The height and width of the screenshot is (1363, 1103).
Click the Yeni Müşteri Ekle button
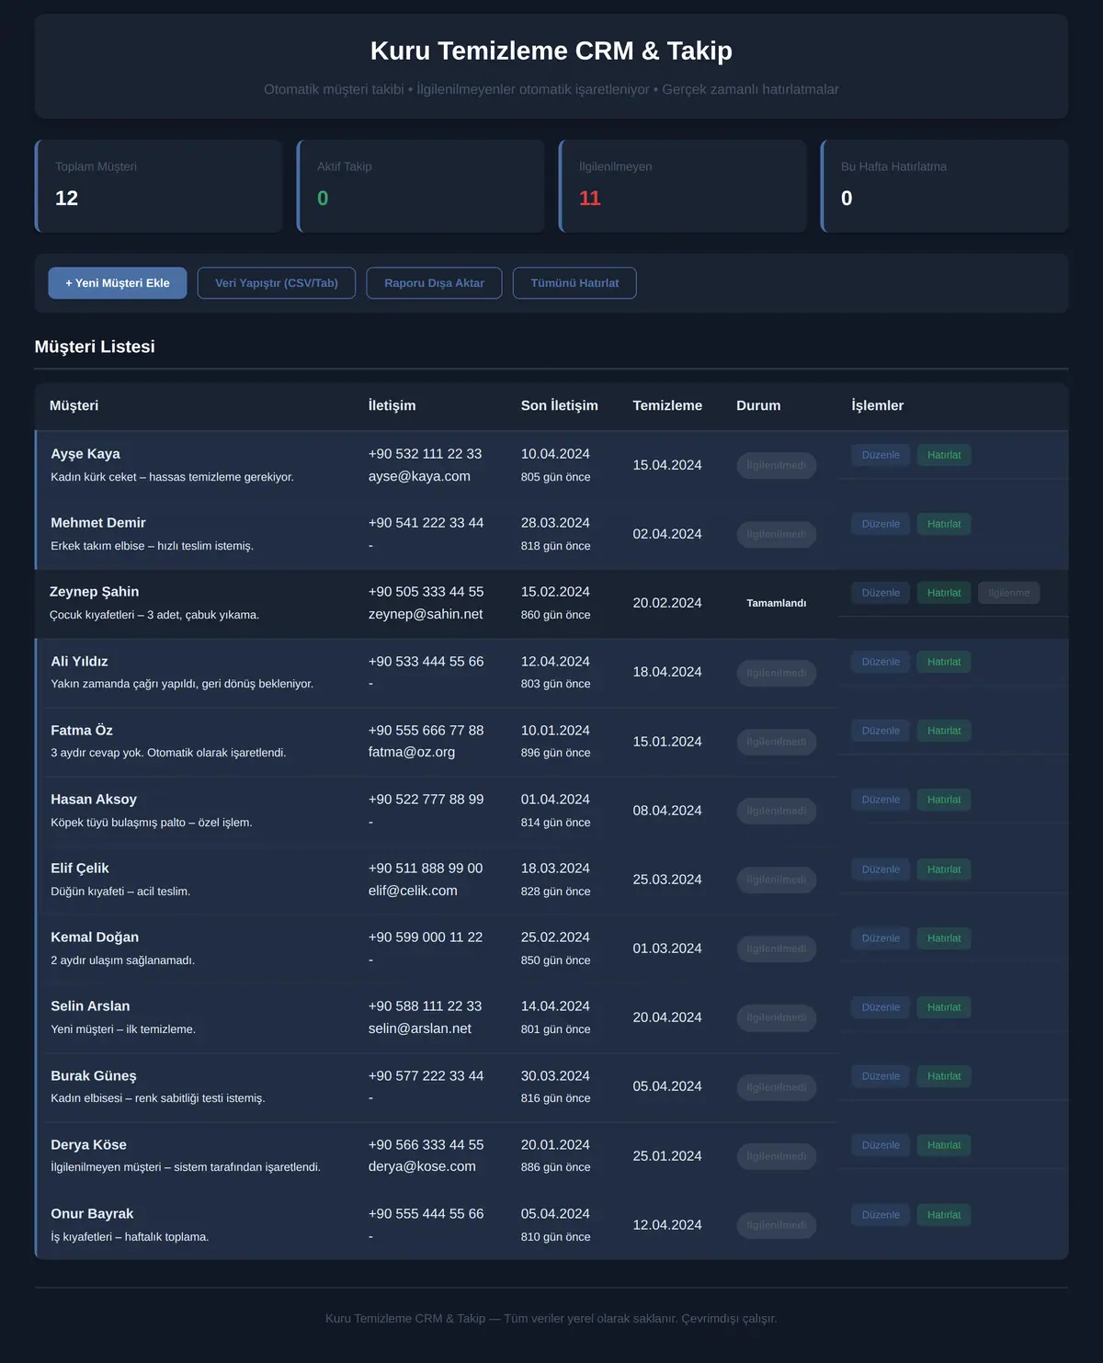pos(118,283)
